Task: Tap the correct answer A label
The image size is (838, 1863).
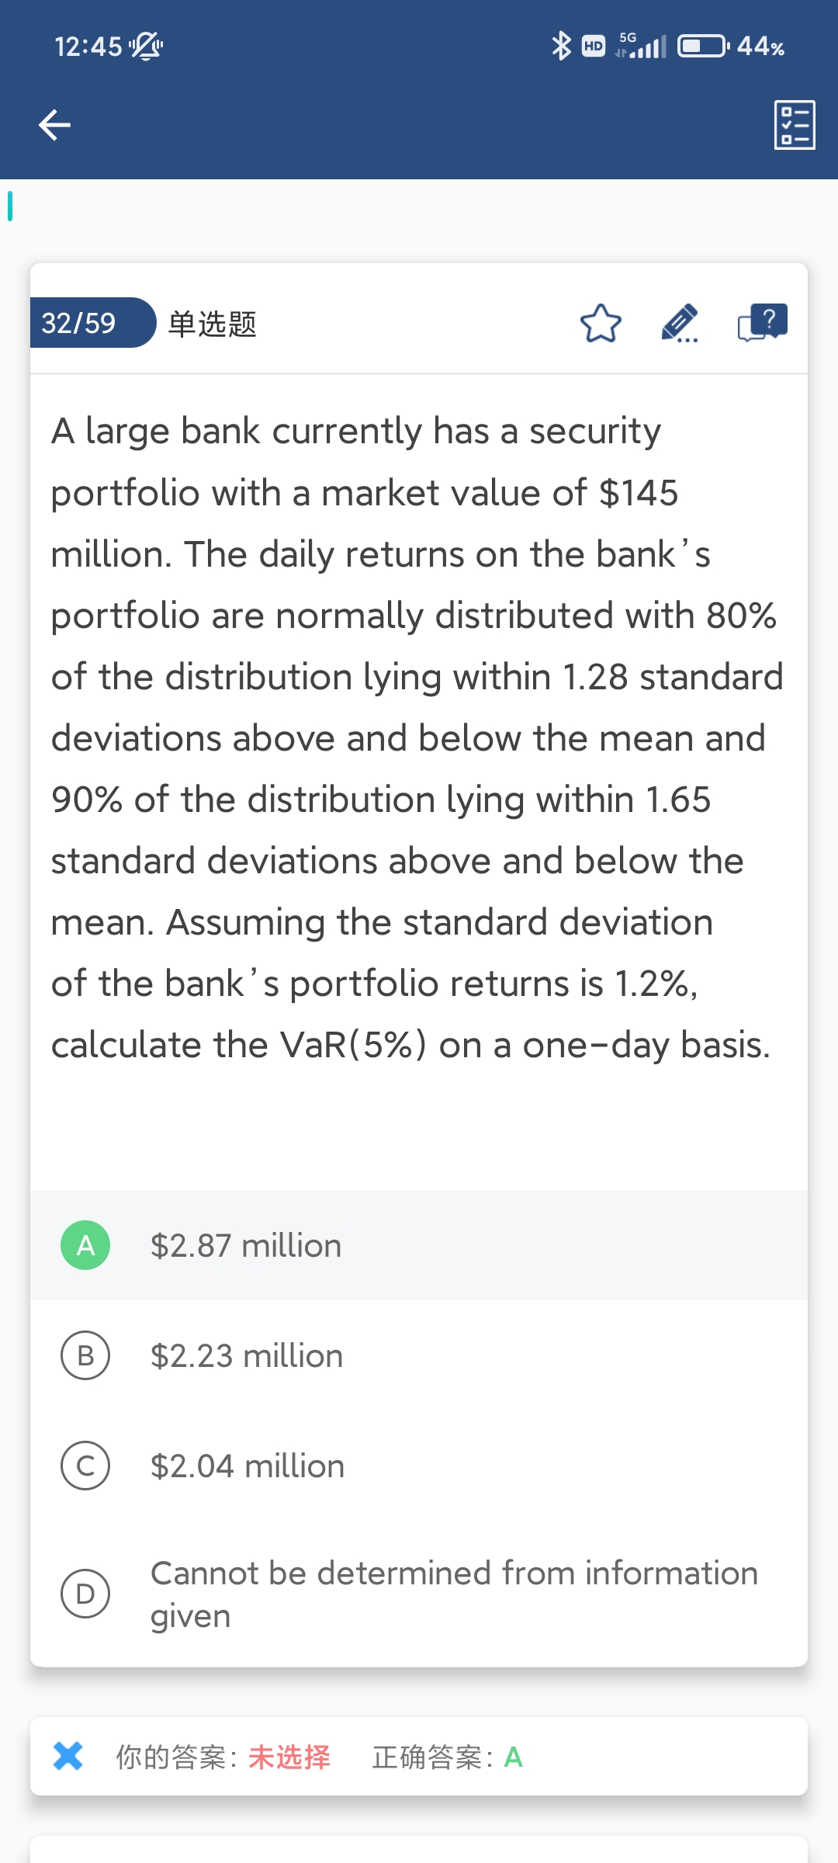Action: tap(514, 1757)
